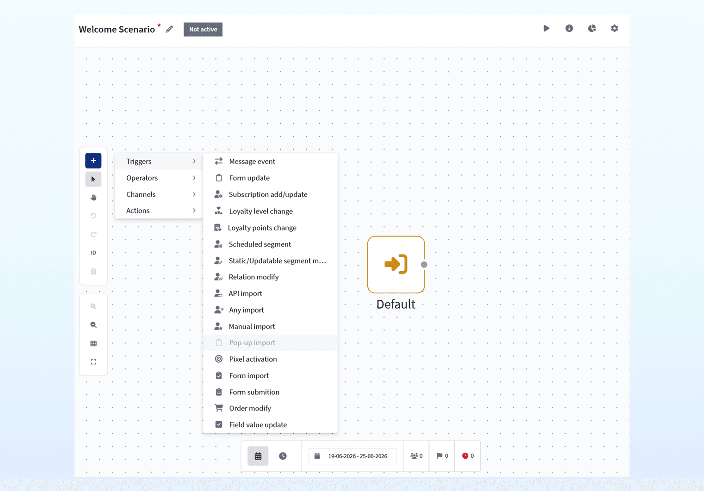Open the info circle icon
This screenshot has width=704, height=491.
[x=569, y=29]
